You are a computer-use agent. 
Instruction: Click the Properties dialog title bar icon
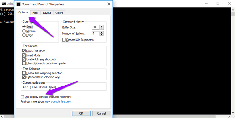[18, 4]
